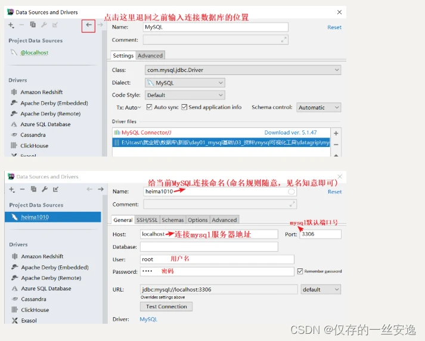This screenshot has height=341, width=425.
Task: Click the wrench icon in top window toolbar
Action: (44, 25)
